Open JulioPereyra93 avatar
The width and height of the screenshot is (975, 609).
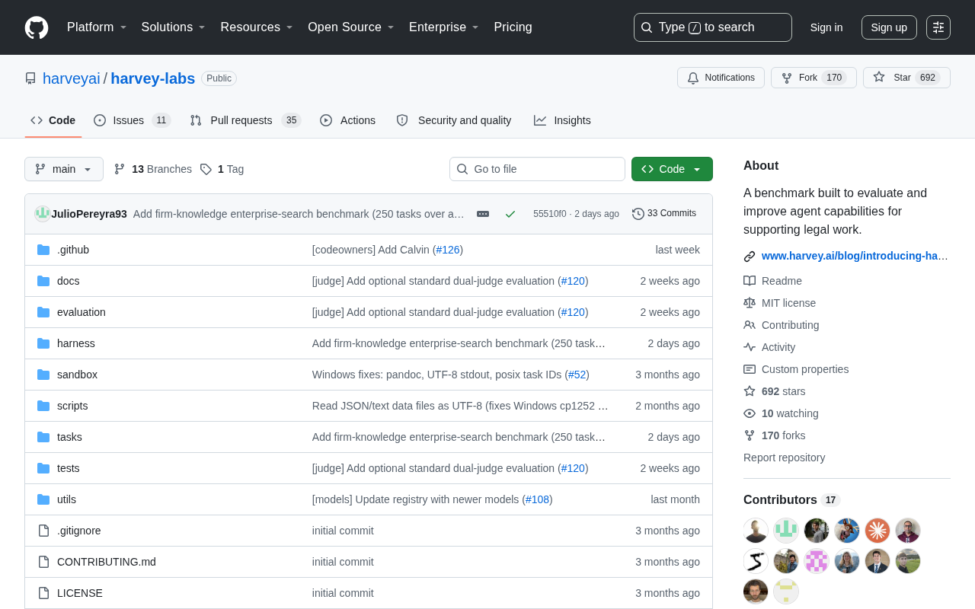pyautogui.click(x=43, y=214)
